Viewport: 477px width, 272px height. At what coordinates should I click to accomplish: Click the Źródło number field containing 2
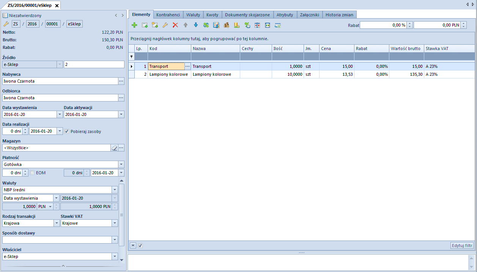click(94, 64)
